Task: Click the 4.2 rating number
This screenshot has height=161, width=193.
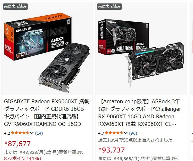Action: pos(7,133)
